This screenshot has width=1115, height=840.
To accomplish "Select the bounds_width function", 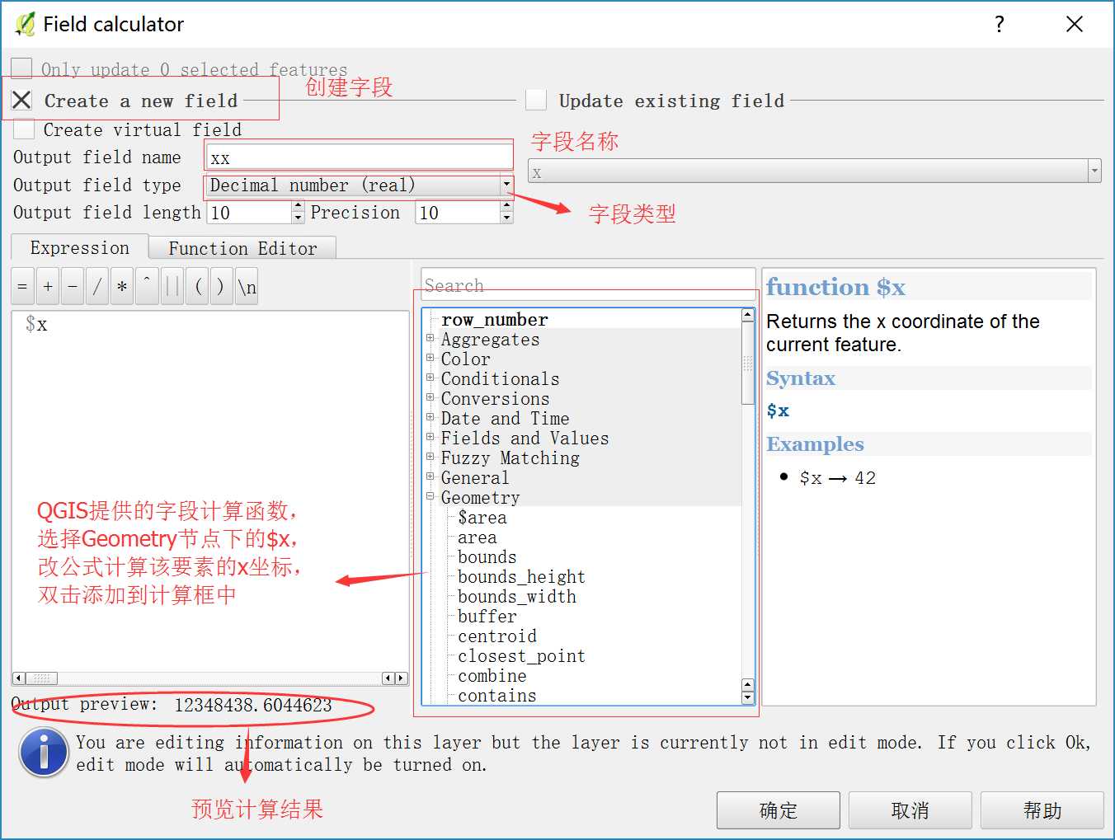I will [x=517, y=597].
